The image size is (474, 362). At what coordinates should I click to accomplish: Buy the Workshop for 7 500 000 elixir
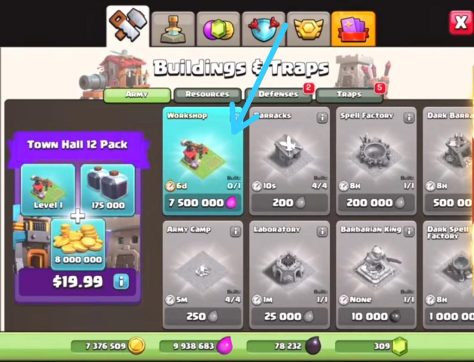(x=203, y=203)
